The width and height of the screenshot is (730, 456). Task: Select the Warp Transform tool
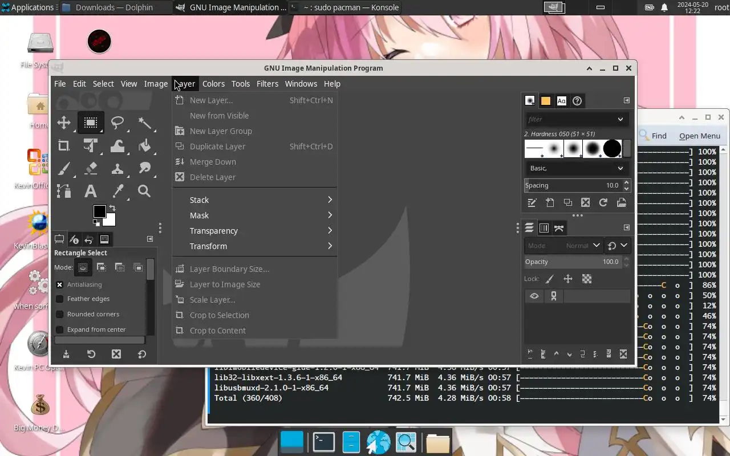point(117,145)
